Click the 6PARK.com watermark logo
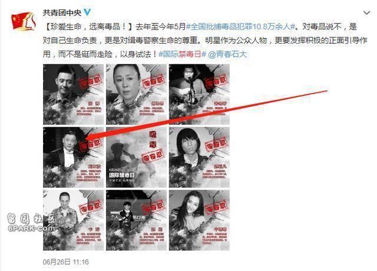Screen dimensions: 377x271 point(31,223)
